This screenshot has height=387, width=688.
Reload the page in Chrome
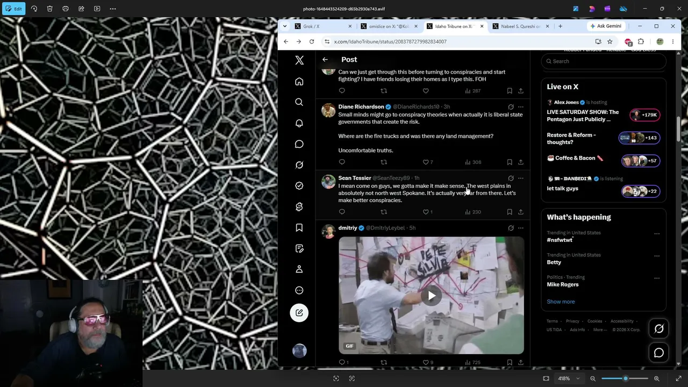coord(312,41)
